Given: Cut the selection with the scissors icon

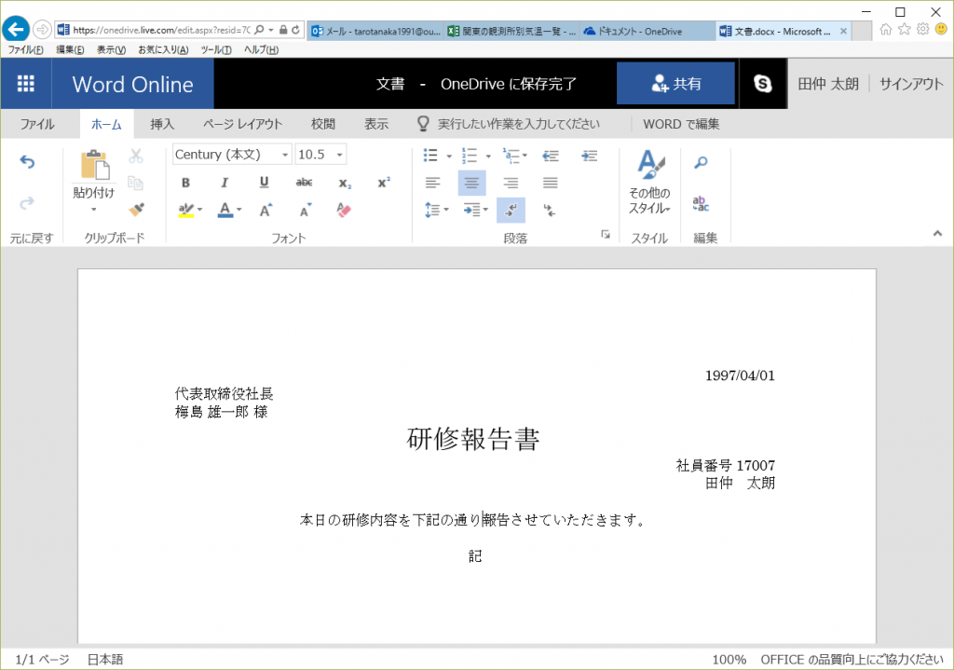Looking at the screenshot, I should click(136, 157).
